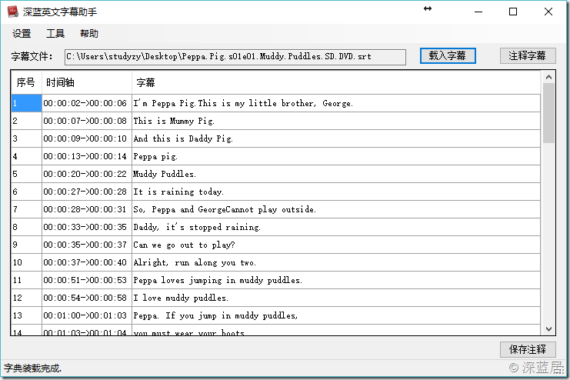Viewport: 570px width, 380px height.
Task: Click the 保存注释 button
Action: (528, 349)
